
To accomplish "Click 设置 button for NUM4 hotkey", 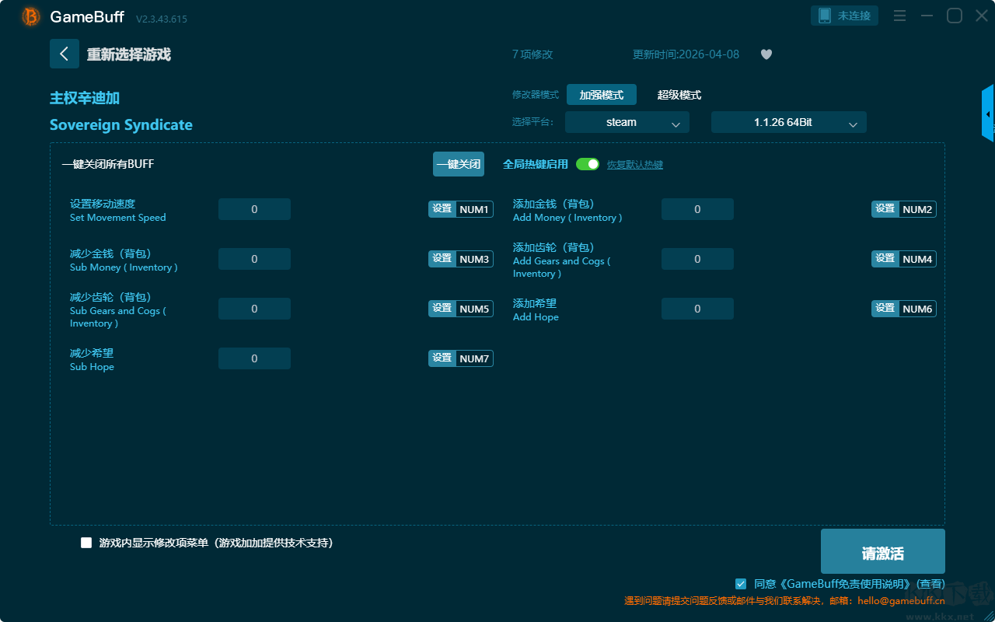I will coord(885,259).
